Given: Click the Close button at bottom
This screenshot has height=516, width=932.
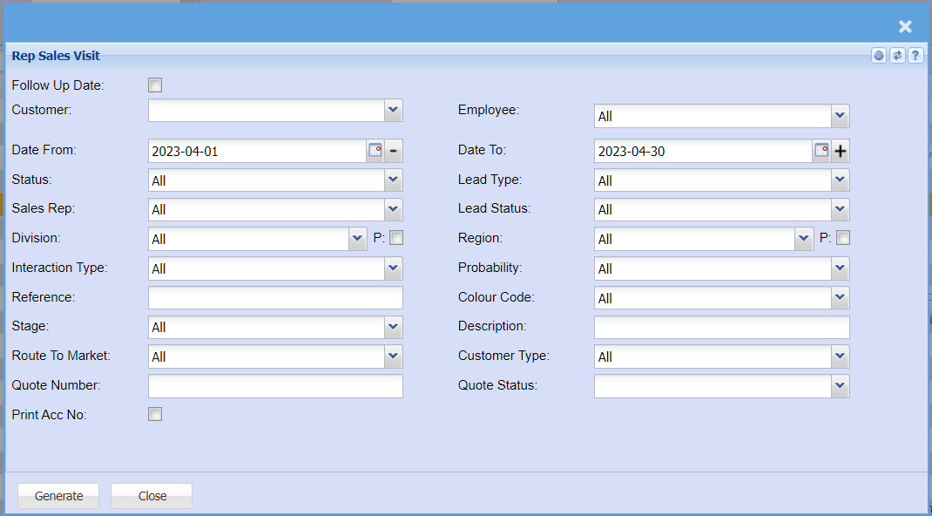Looking at the screenshot, I should pyautogui.click(x=152, y=496).
